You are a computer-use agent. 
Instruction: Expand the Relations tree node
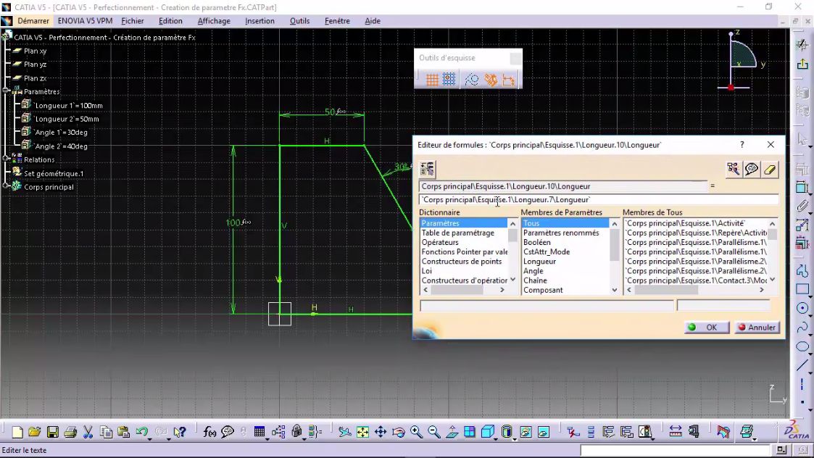point(6,159)
